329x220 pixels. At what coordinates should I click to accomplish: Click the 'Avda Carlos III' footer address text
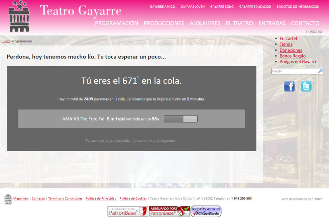tap(201, 198)
